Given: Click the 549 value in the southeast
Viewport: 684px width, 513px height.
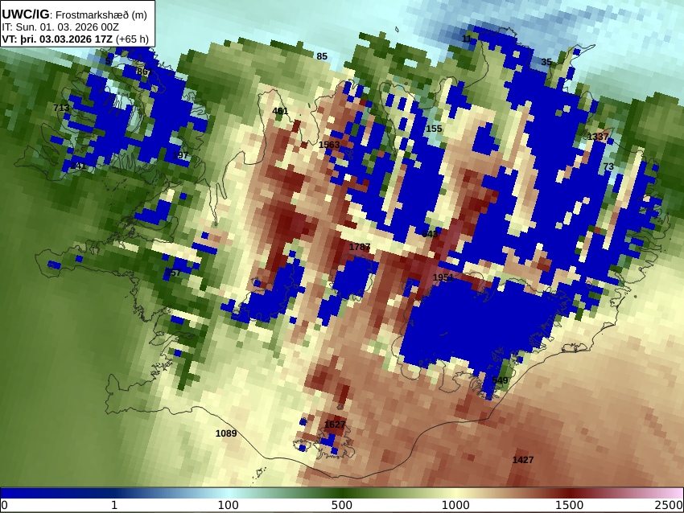Looking at the screenshot, I should coord(500,380).
